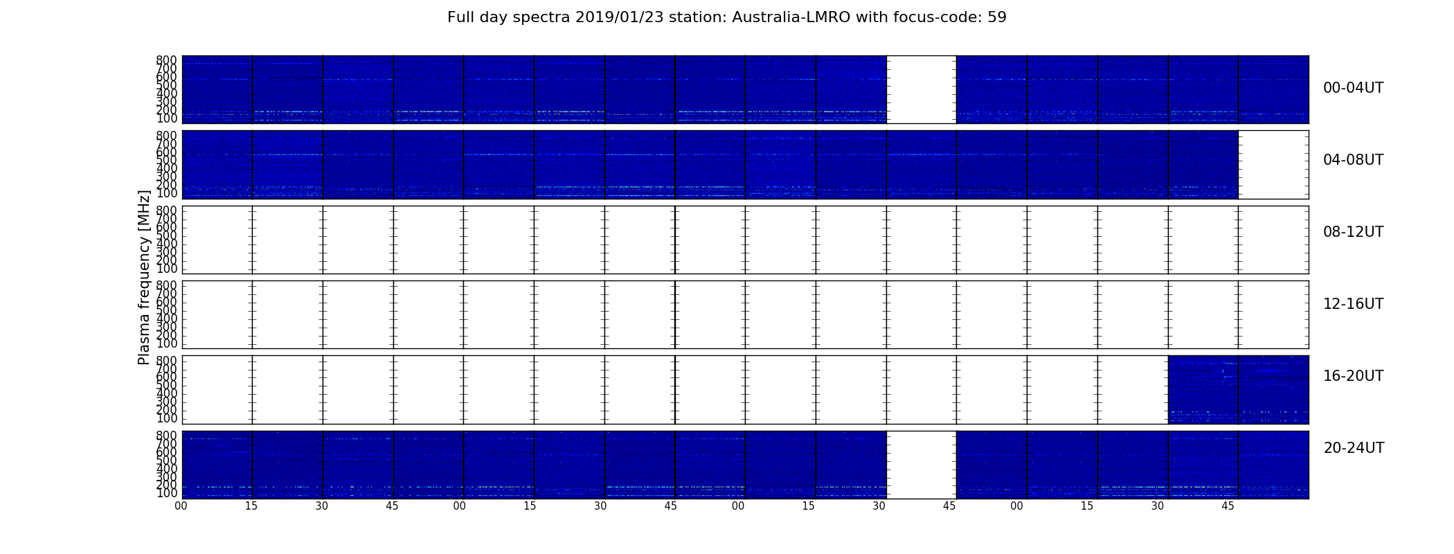This screenshot has height=554, width=1454.
Task: Click the empty 08-12UT spectrum plot
Action: tap(745, 240)
